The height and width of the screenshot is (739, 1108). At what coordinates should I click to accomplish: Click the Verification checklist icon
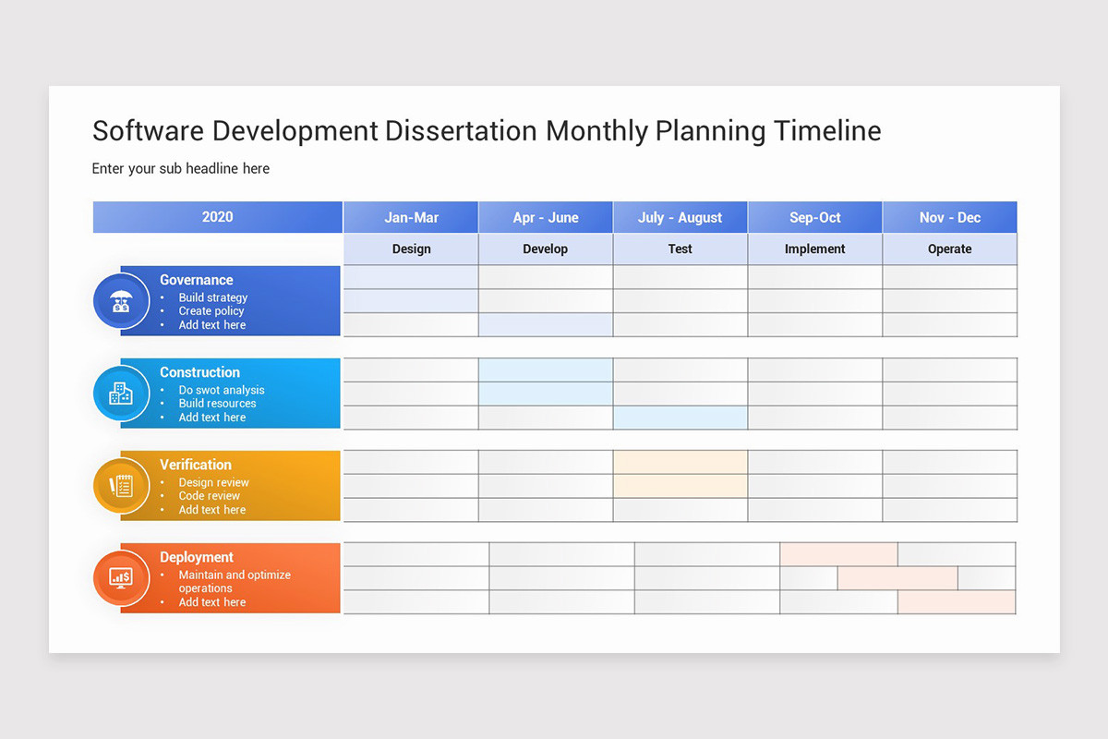[121, 486]
